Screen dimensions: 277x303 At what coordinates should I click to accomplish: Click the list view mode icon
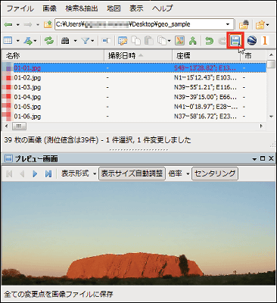(8, 40)
